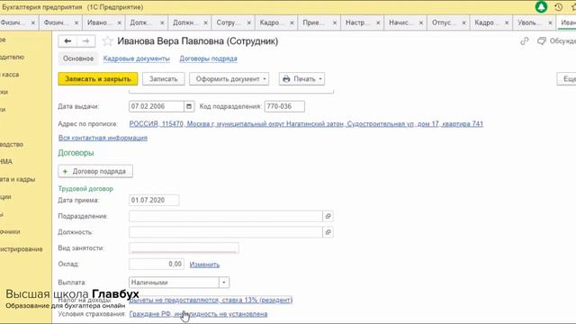Close the Уволь... tab

click(550, 22)
